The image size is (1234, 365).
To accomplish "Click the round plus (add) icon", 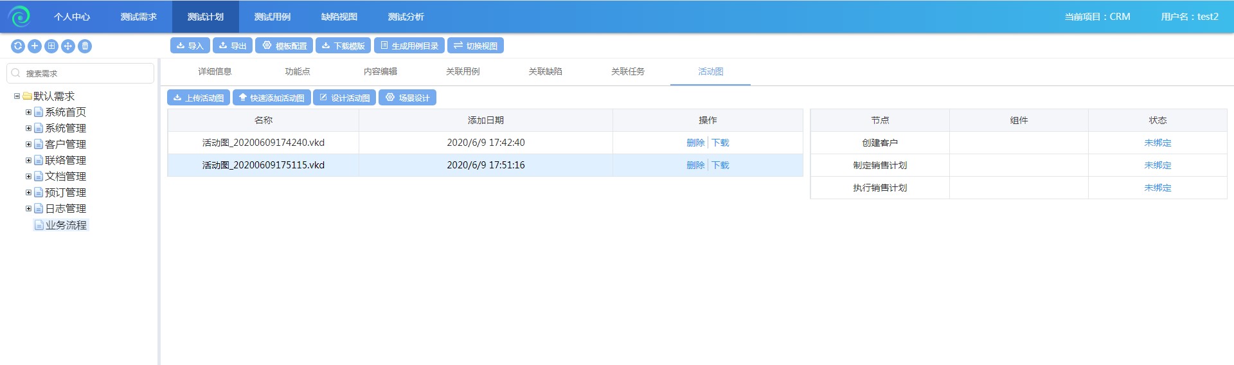I will click(35, 46).
